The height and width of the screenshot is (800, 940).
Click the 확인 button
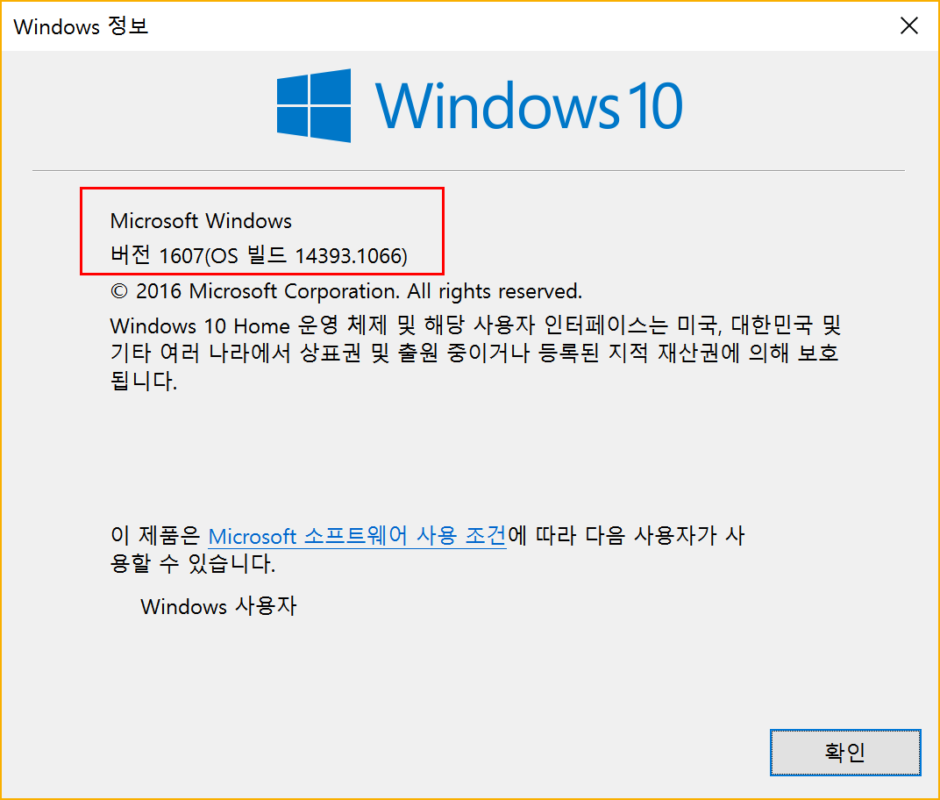pos(845,752)
